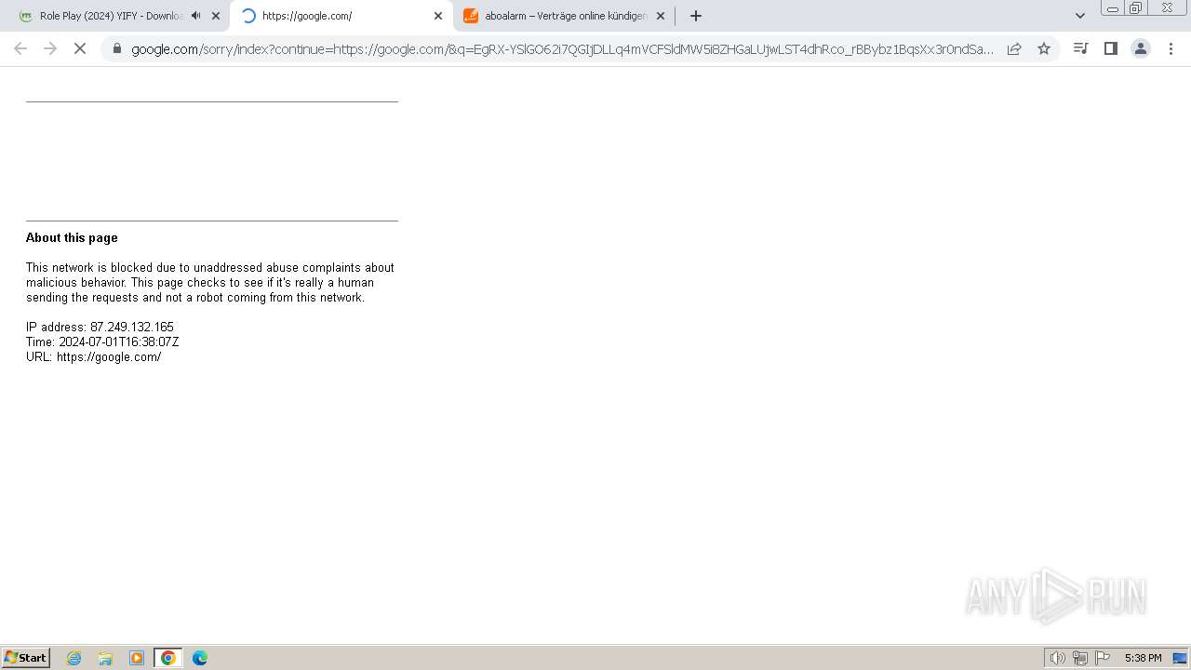Screen dimensions: 1191x670
Task: Switch to the Role Play (2024) YIFY tab
Action: coord(114,16)
